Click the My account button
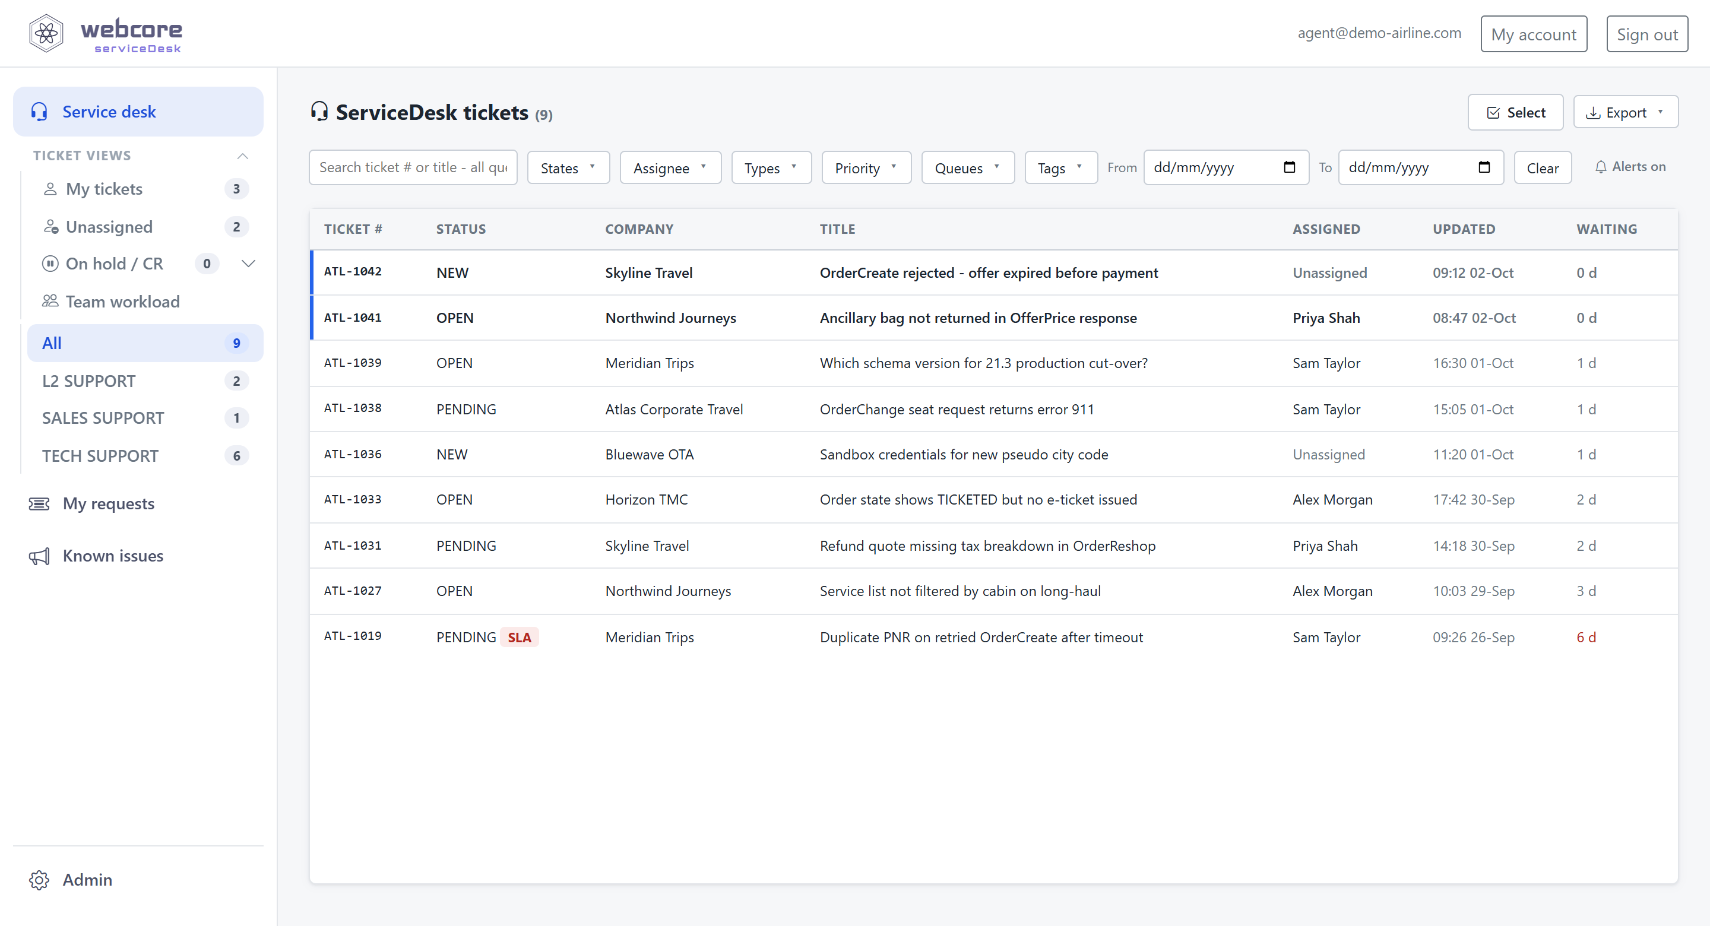The height and width of the screenshot is (926, 1710). [x=1534, y=34]
